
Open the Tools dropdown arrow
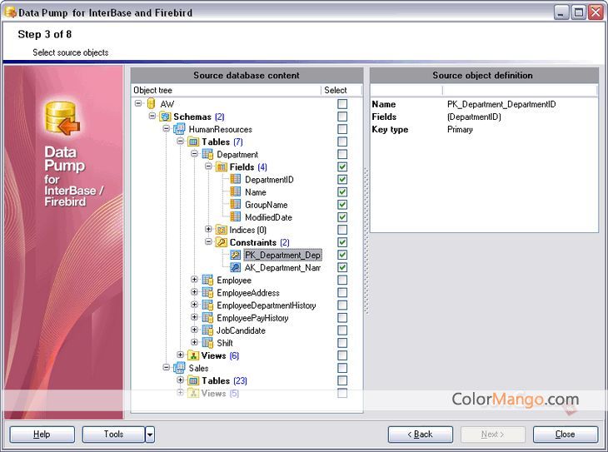click(150, 435)
